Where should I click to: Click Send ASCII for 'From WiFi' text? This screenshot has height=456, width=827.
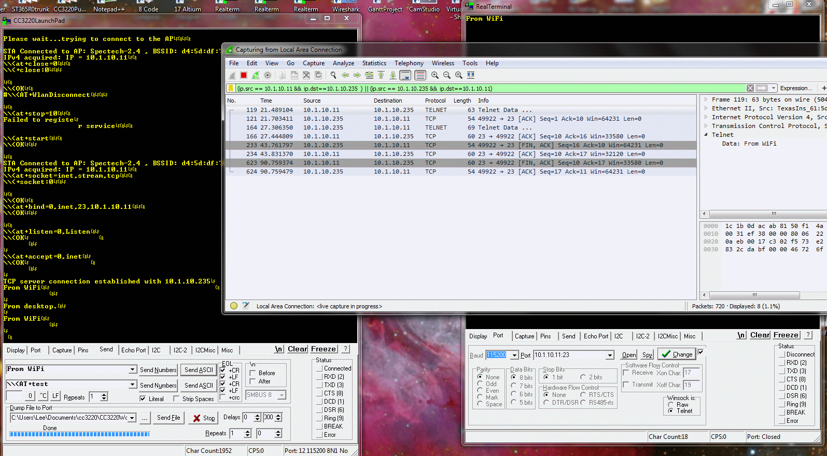click(x=199, y=370)
